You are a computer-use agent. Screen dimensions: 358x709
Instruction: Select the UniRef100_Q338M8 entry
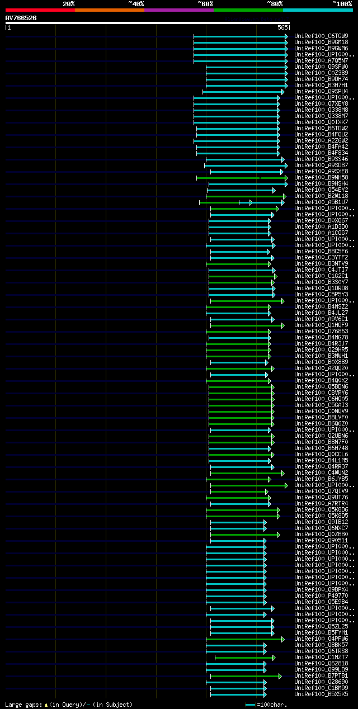[x=321, y=110]
